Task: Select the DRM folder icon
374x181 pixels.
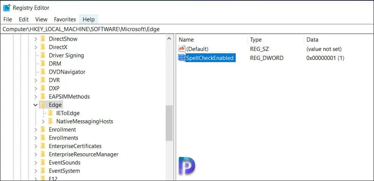Action: (x=43, y=64)
